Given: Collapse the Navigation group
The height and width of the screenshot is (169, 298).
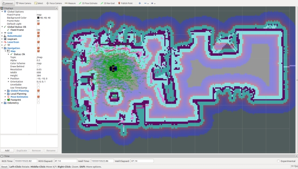Looking at the screenshot, I should [x=2, y=48].
